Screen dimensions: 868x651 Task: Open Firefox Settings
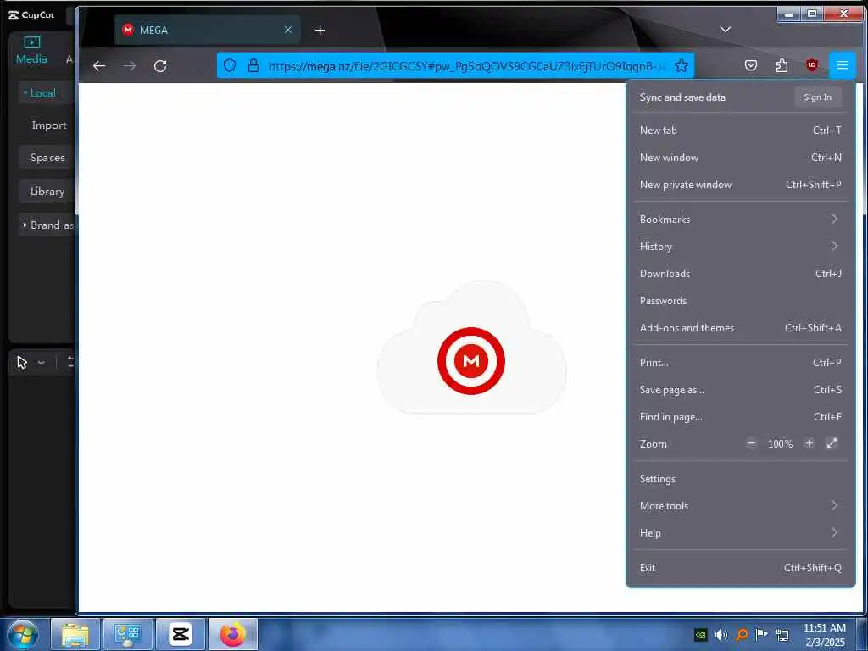(740, 479)
